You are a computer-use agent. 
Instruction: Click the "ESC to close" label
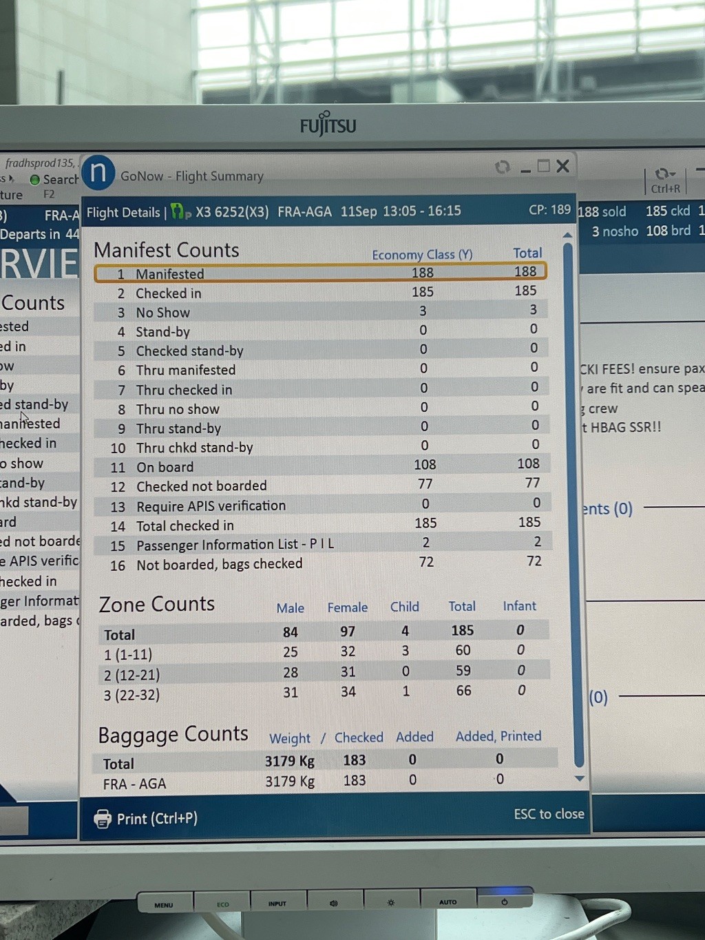point(549,814)
